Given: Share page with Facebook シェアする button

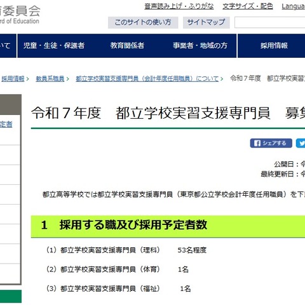Looking at the screenshot, I should click(271, 143).
